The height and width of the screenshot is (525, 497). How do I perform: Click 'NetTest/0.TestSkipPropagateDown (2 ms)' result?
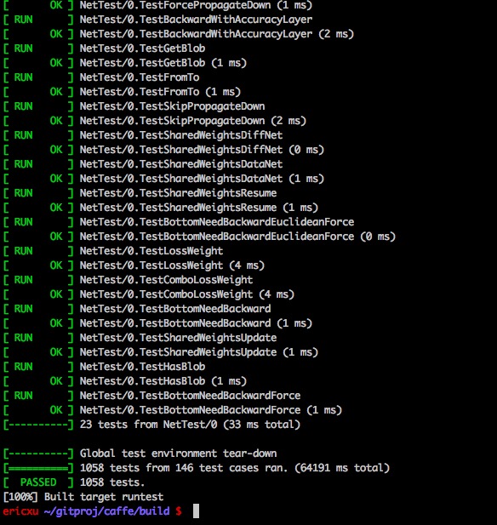[x=193, y=121]
